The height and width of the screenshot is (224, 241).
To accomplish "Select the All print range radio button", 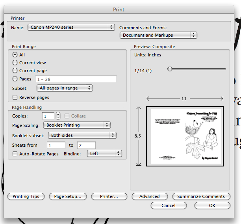I will 15,55.
